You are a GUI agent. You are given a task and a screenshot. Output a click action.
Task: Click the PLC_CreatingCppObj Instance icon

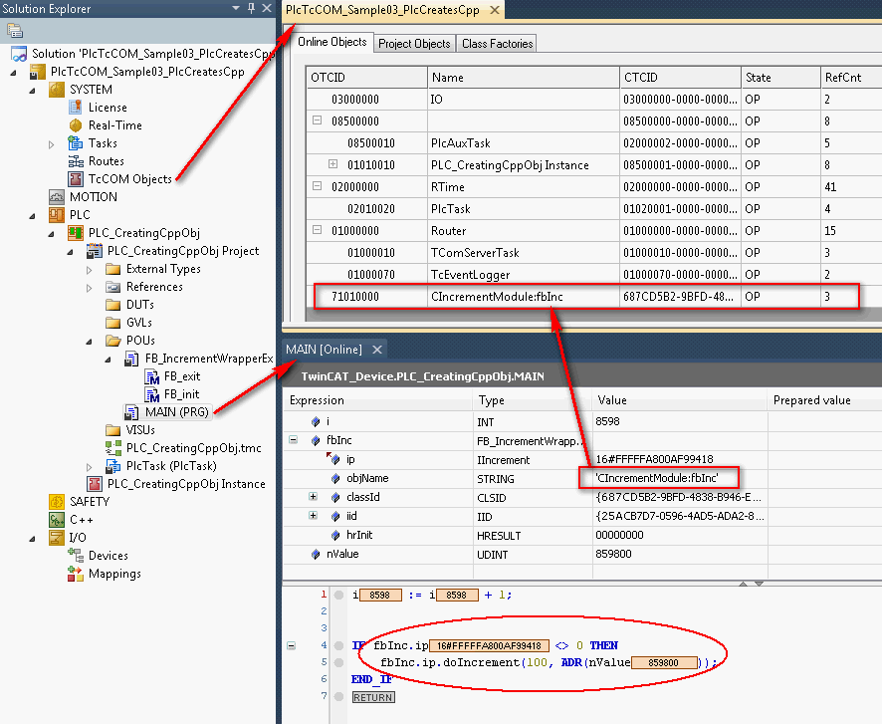94,484
